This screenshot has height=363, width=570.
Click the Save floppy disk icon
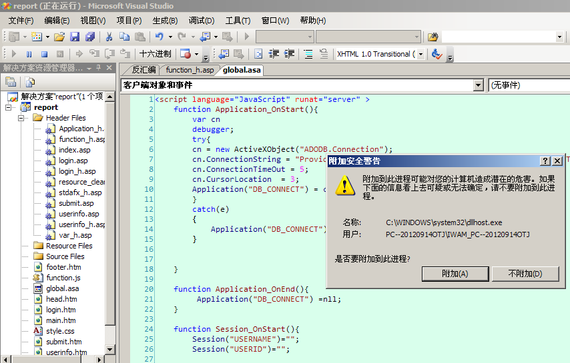coord(75,37)
